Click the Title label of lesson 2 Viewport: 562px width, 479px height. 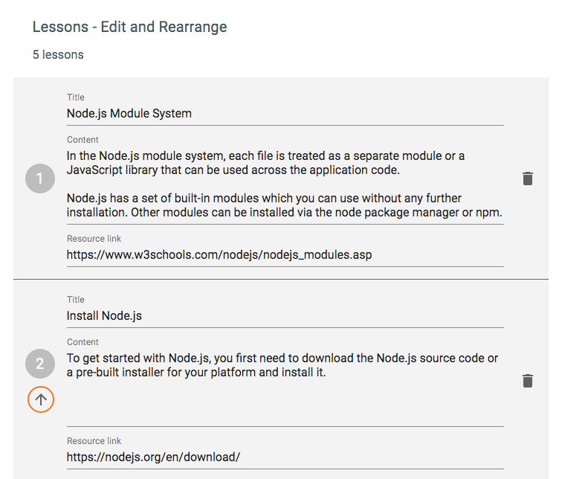pos(76,300)
